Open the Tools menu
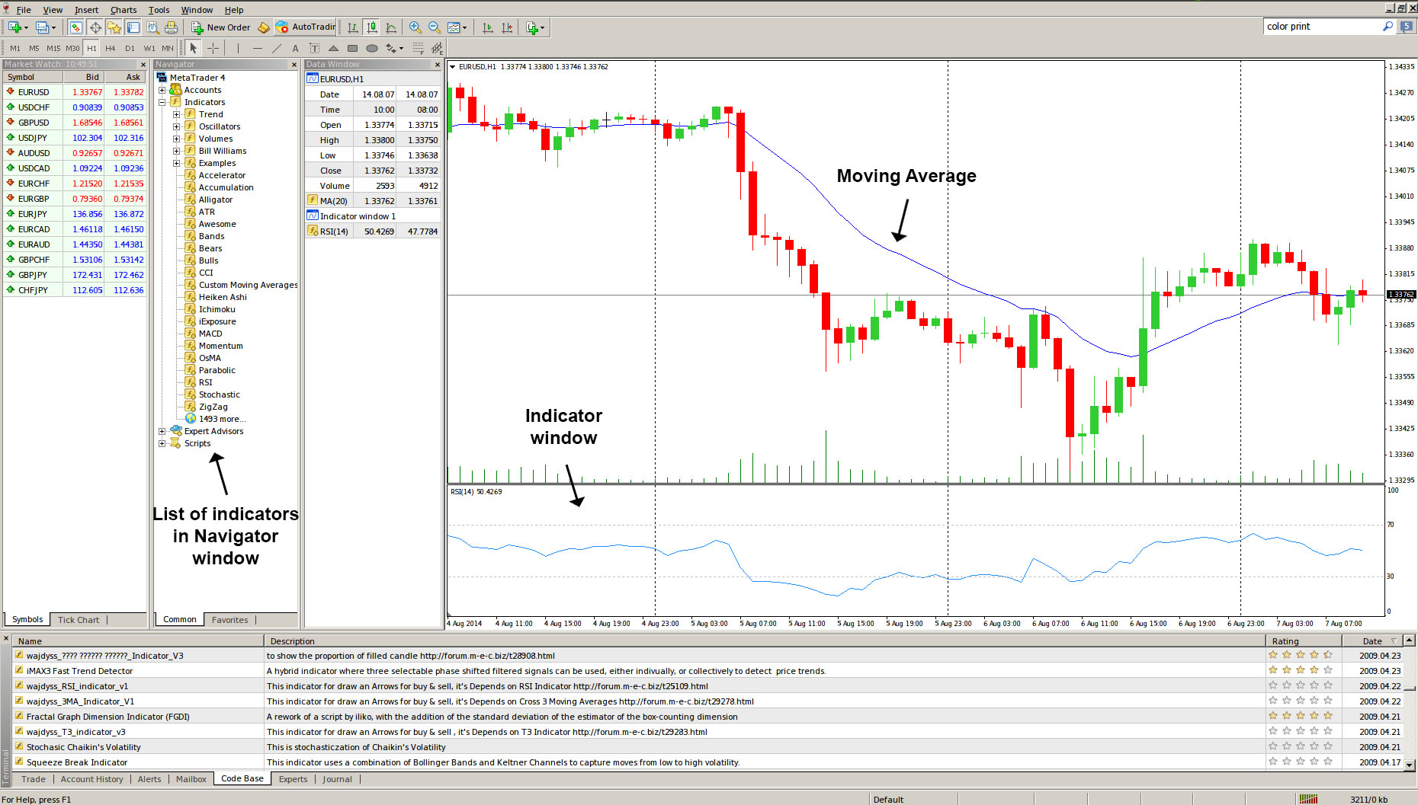The width and height of the screenshot is (1418, 805). coord(159,10)
